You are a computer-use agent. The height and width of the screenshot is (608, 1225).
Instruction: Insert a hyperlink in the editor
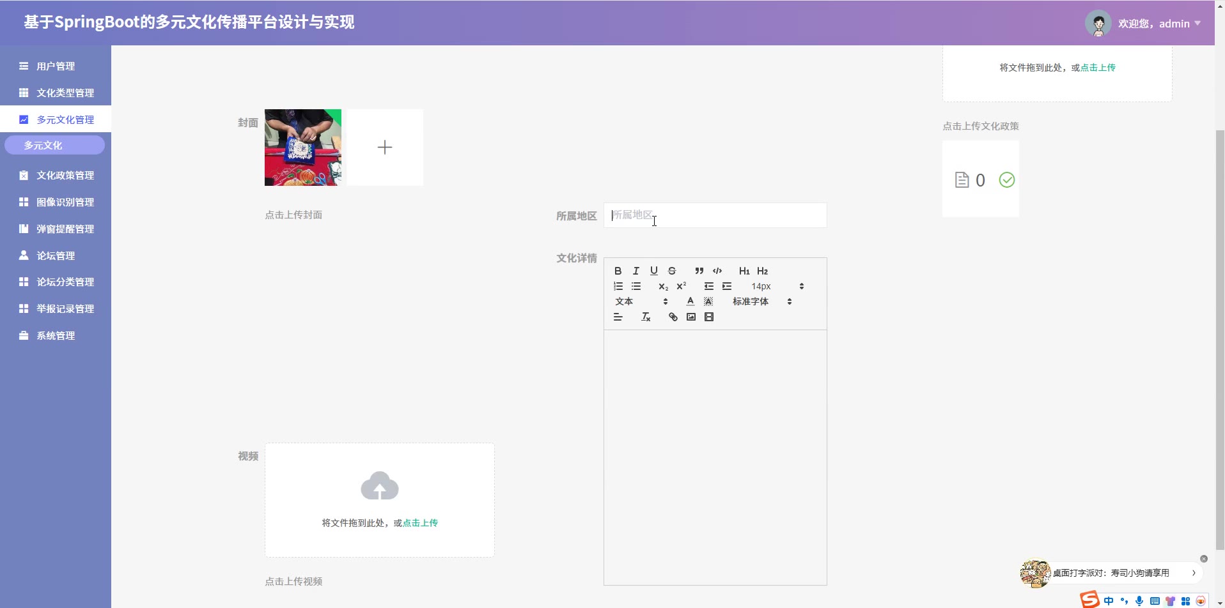pyautogui.click(x=673, y=317)
